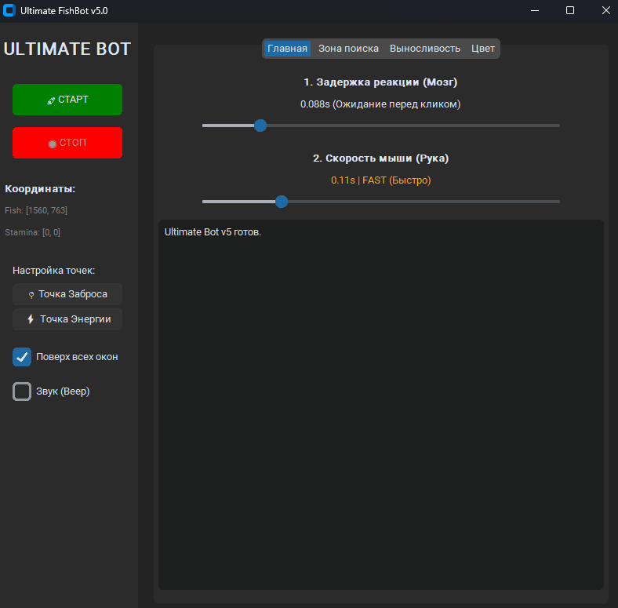618x608 pixels.
Task: Enable the Звук (Beep) checkbox
Action: click(22, 391)
